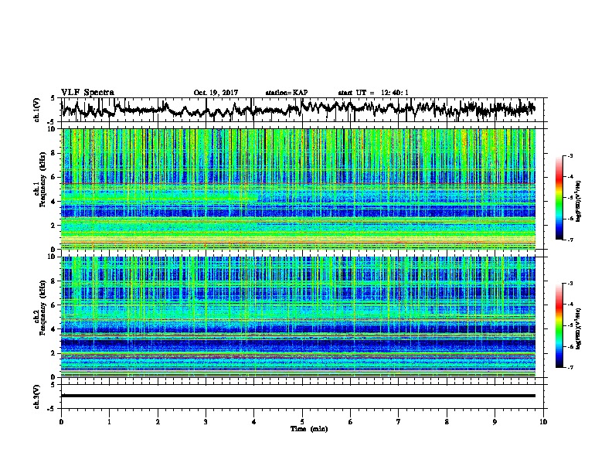Click the "ch.1(V)" waveform axis label
This screenshot has height=473, width=612.
point(37,110)
